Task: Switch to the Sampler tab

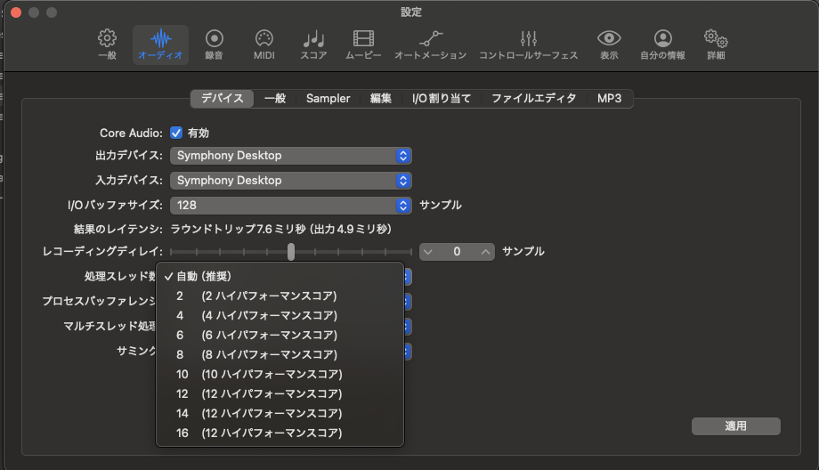Action: (x=328, y=99)
